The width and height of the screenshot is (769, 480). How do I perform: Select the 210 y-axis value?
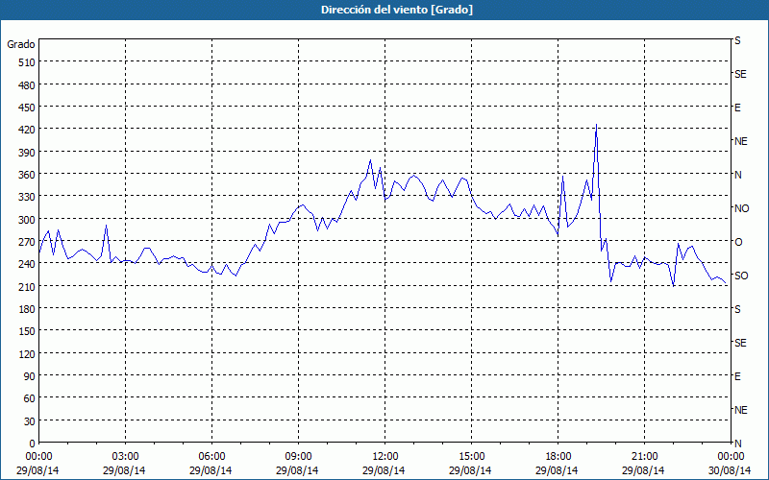pyautogui.click(x=27, y=286)
